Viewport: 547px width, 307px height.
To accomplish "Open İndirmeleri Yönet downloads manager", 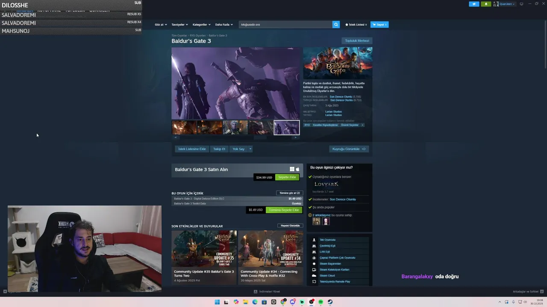I will (x=267, y=292).
